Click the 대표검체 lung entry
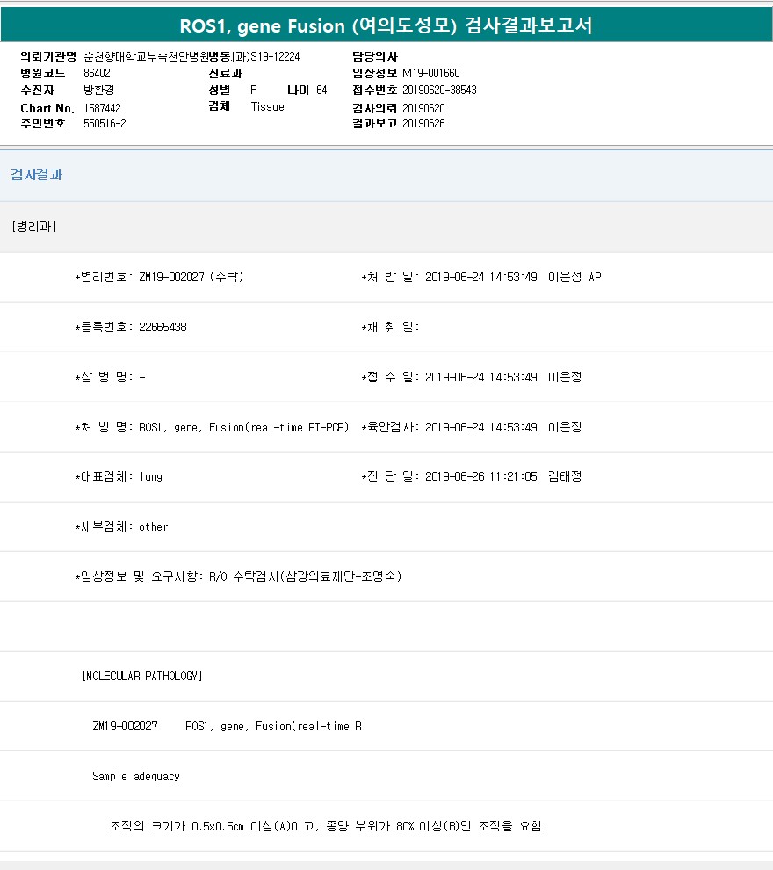 pos(119,477)
